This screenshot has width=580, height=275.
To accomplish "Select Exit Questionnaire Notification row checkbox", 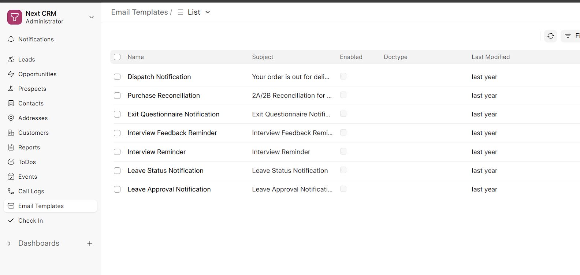I will 117,114.
